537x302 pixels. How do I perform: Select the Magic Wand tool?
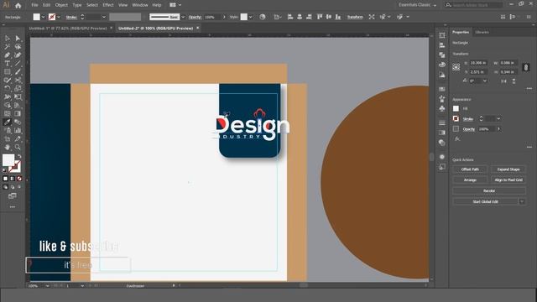click(x=8, y=47)
